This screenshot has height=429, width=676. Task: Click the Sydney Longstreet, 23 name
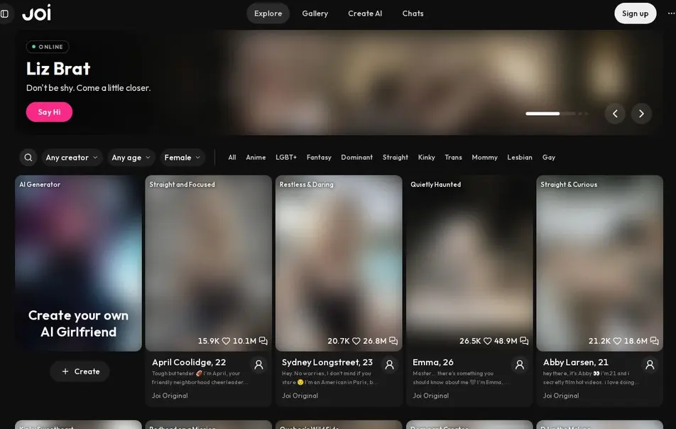pyautogui.click(x=327, y=362)
